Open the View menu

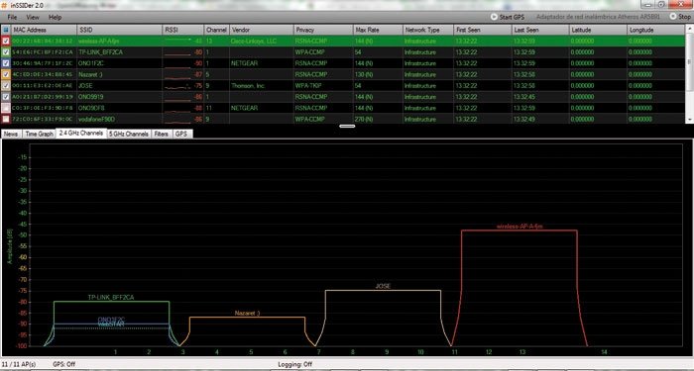(x=33, y=17)
